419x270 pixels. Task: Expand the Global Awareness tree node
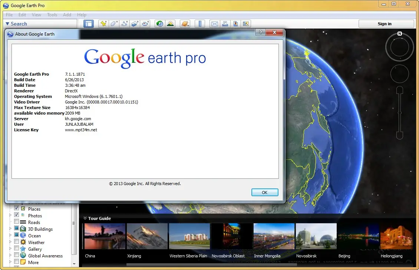(10, 255)
